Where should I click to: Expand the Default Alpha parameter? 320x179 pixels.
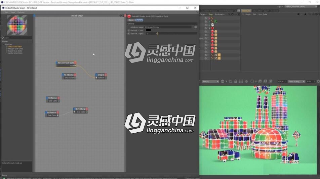129,34
